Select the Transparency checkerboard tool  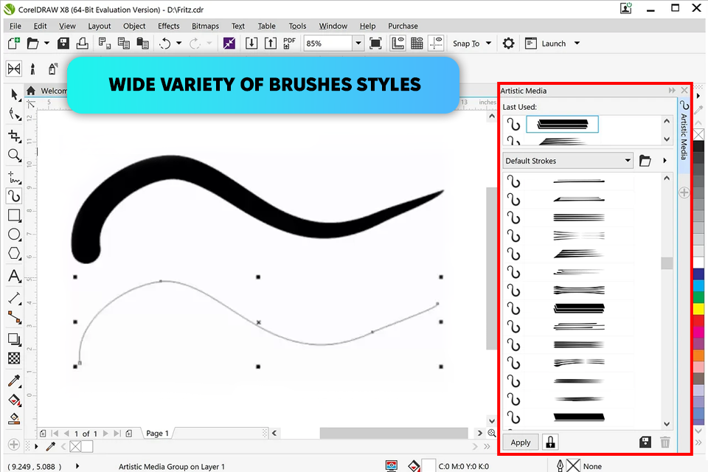click(15, 358)
